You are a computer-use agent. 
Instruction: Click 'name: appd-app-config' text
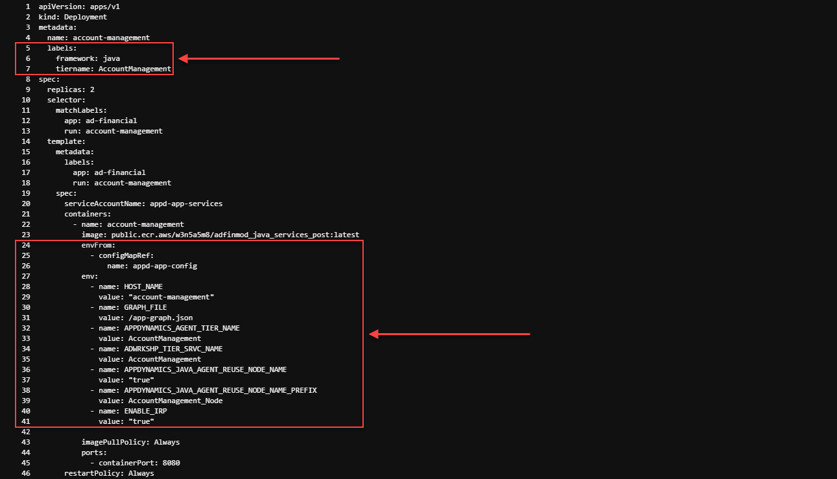pos(152,266)
